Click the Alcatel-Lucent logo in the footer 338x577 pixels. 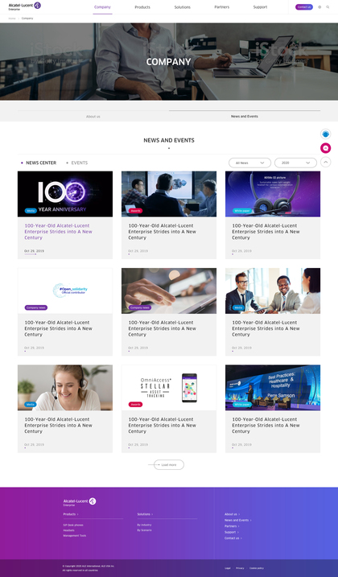click(x=80, y=502)
